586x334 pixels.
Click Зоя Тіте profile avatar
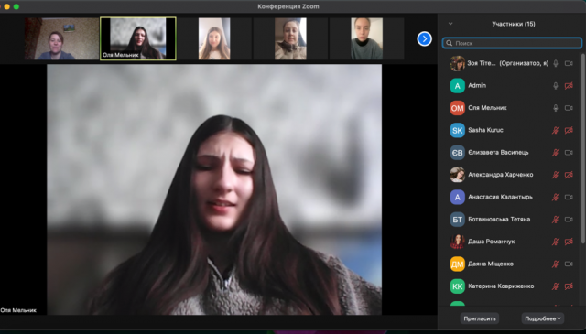pos(458,63)
